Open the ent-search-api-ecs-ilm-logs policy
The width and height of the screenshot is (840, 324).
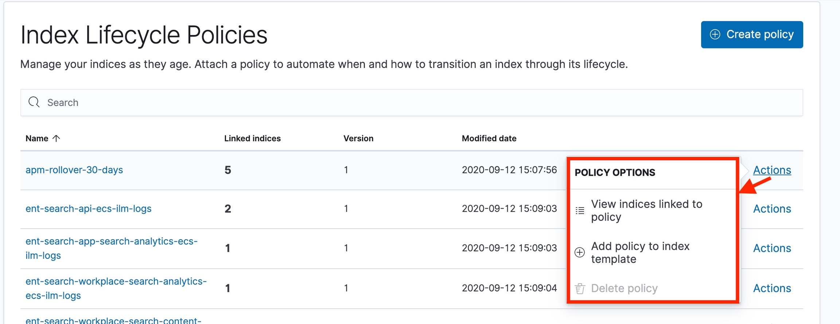(x=88, y=209)
